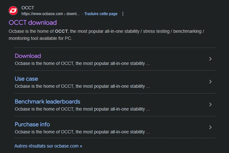The image size is (229, 153).
Task: Click the "Traduire cette page" link
Action: [101, 14]
